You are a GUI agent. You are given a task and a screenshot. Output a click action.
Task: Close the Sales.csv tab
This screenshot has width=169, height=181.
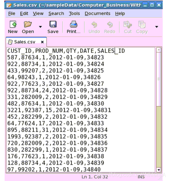(42, 42)
